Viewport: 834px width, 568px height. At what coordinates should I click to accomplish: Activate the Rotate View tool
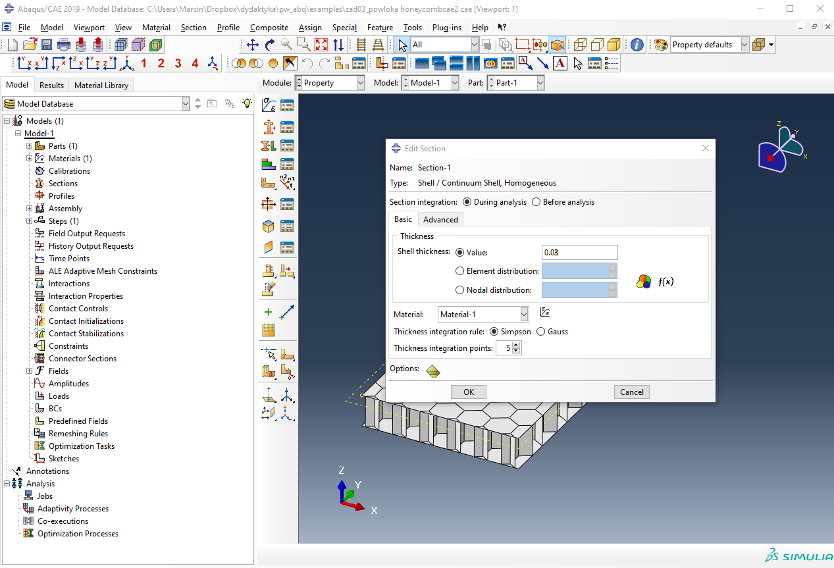[269, 45]
